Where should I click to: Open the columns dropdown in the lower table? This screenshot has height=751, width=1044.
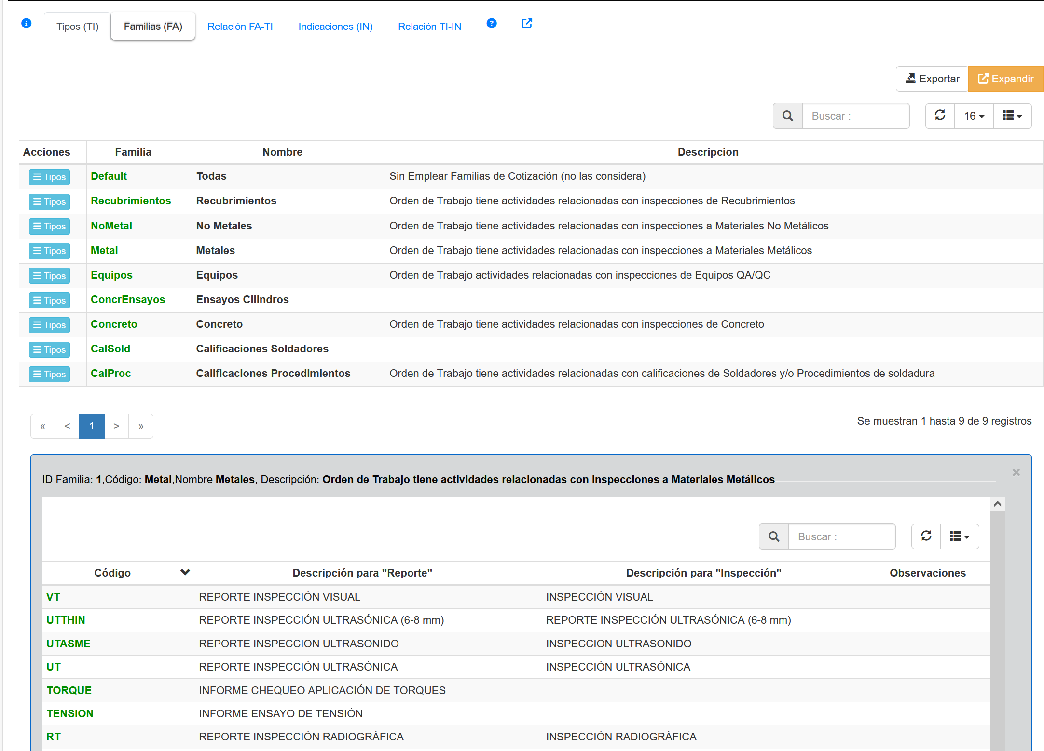coord(959,536)
